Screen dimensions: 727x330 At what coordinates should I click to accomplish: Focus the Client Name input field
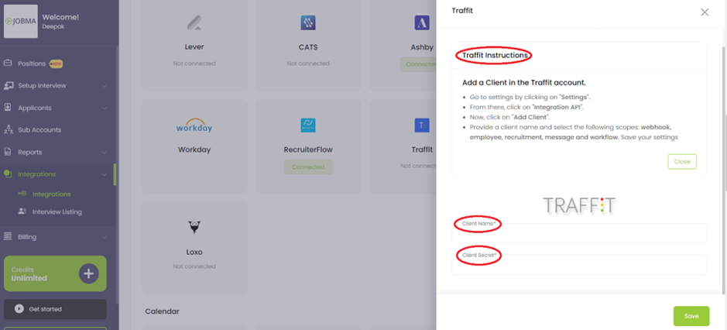579,233
